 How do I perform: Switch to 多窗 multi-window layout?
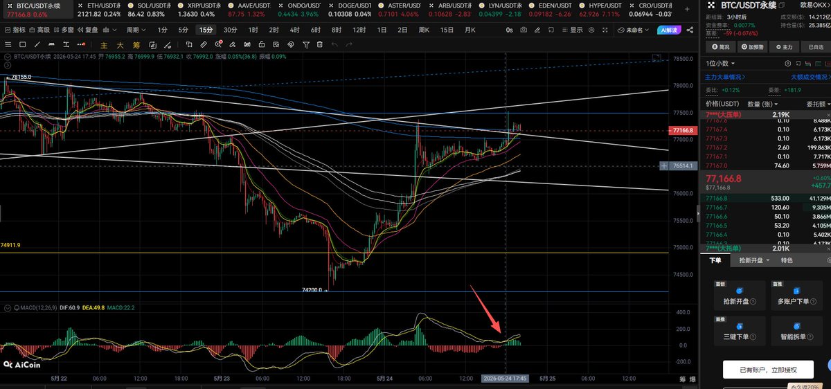[63, 30]
